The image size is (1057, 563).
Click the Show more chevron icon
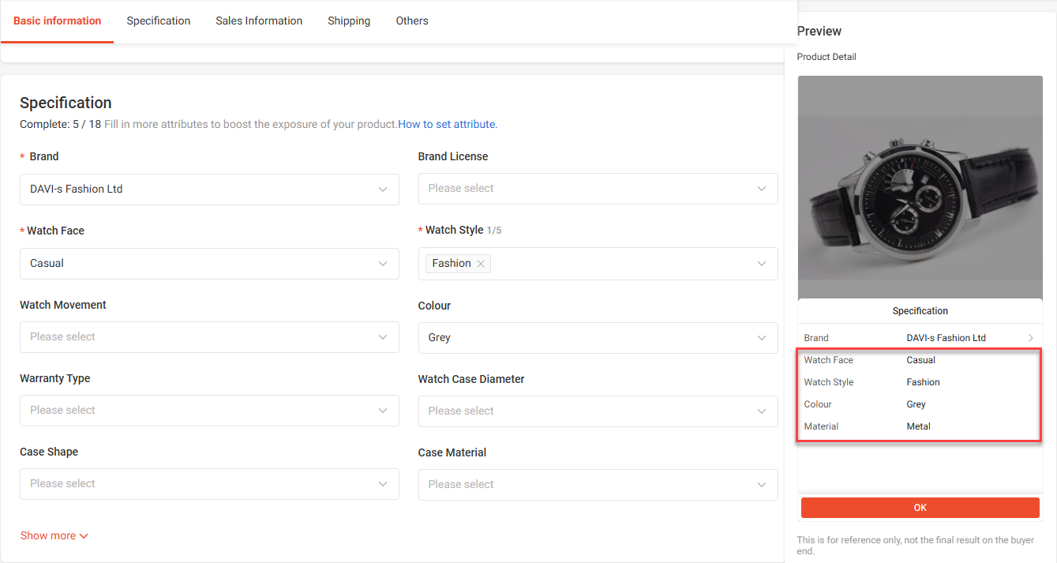(84, 536)
